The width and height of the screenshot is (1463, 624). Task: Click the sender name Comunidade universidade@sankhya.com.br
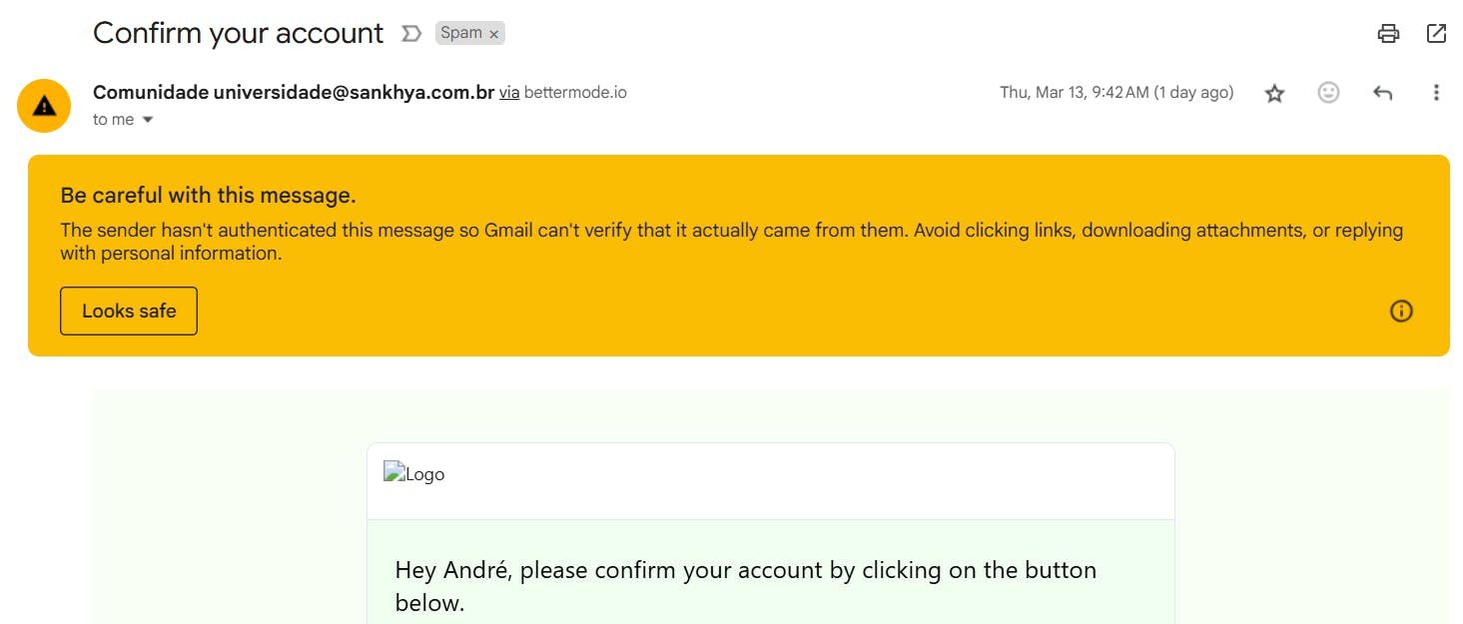tap(294, 93)
